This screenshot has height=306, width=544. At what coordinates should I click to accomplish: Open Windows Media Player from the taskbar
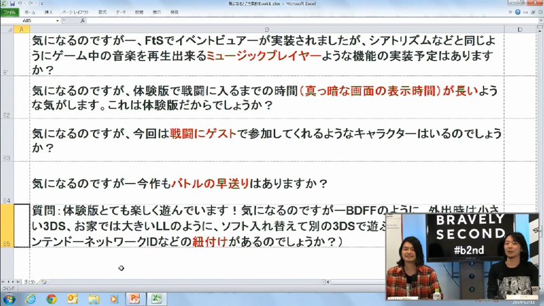coord(114,299)
